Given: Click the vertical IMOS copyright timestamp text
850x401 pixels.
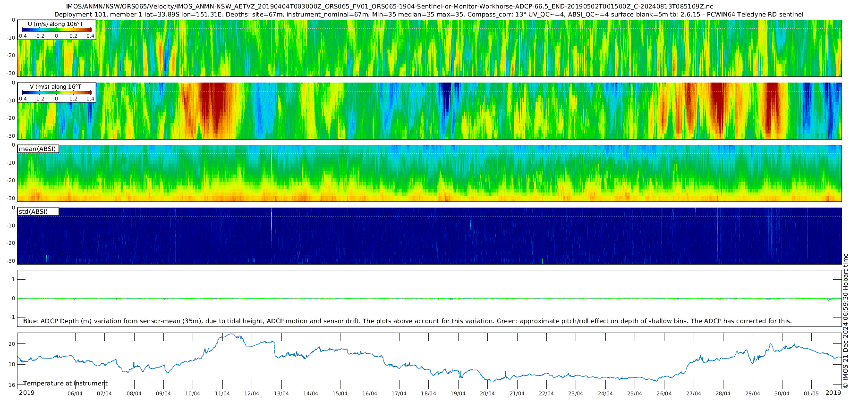Looking at the screenshot, I should tap(845, 321).
